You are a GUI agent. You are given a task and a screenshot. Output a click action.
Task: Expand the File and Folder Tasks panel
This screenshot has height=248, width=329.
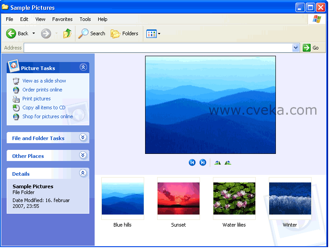[x=83, y=138]
